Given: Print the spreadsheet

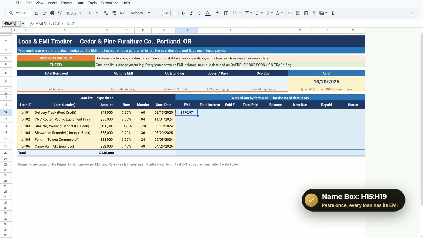Looking at the screenshot, I should [52, 13].
